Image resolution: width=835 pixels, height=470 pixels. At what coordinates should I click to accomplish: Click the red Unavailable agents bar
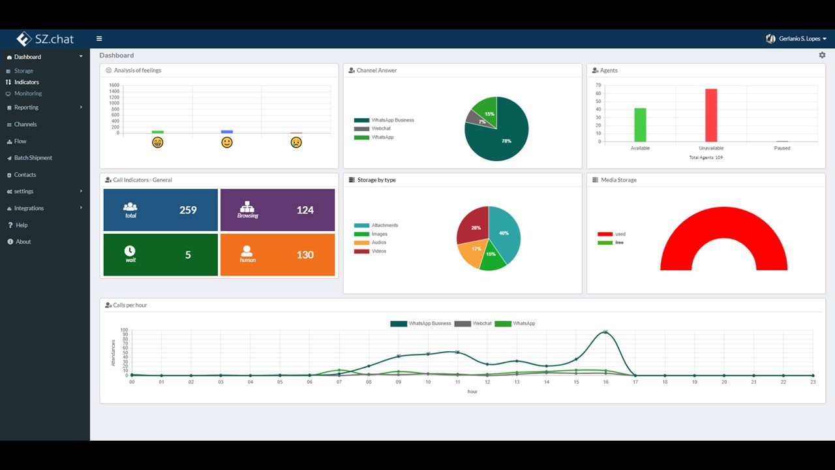click(x=711, y=116)
